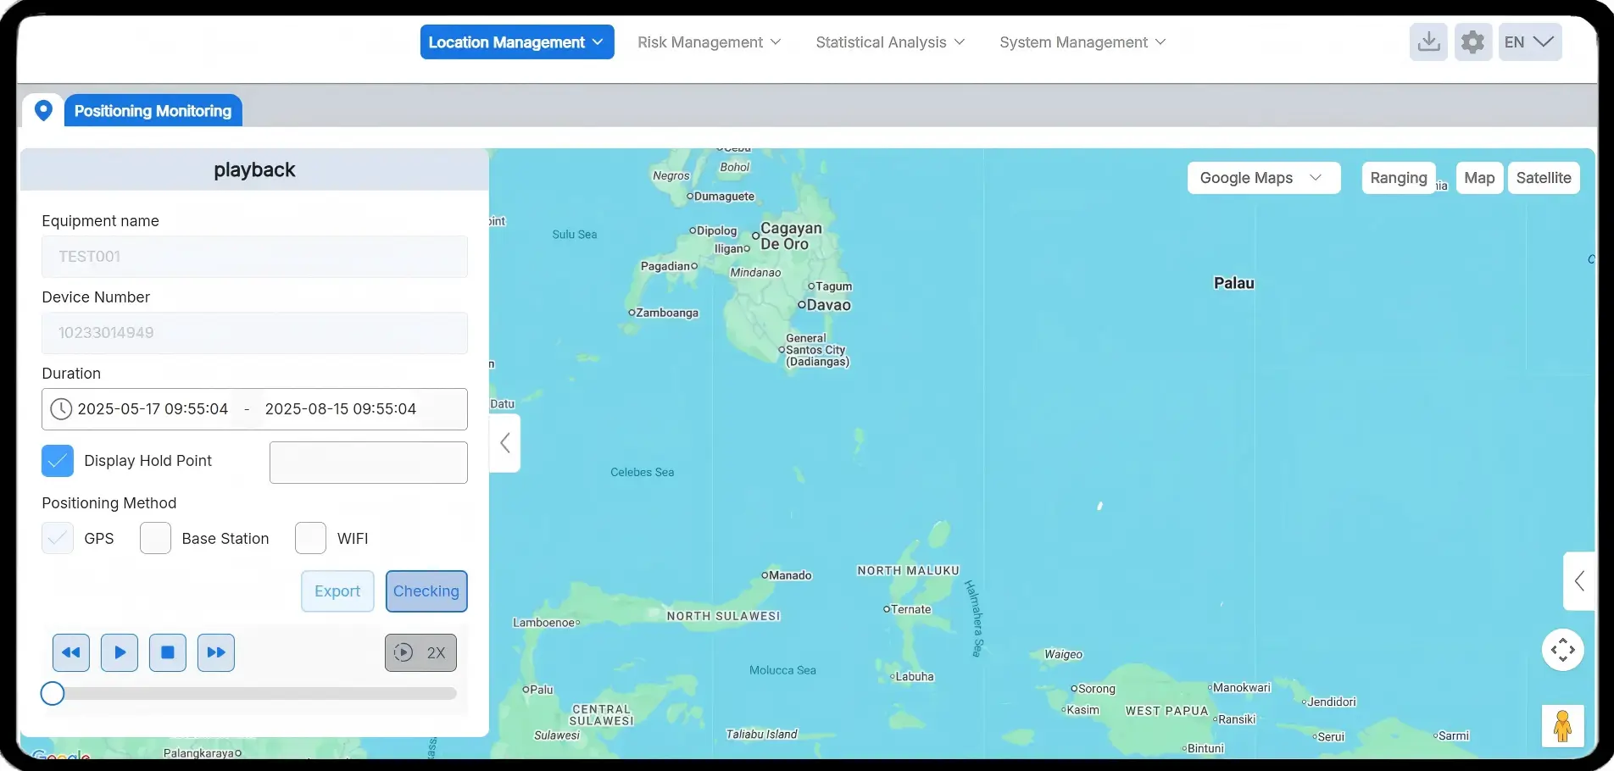This screenshot has width=1614, height=771.
Task: Open the Statistical Analysis menu
Action: (890, 42)
